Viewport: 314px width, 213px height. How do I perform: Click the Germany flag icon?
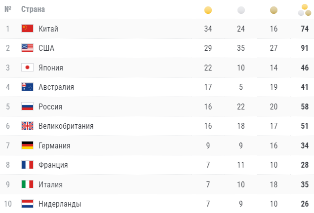click(27, 145)
